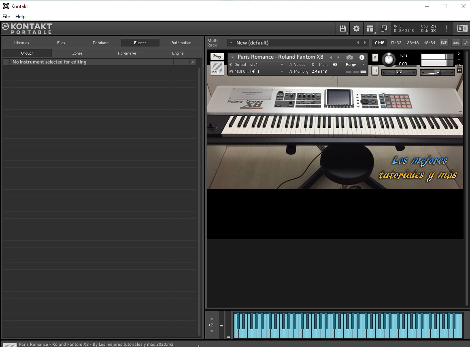Open the Workspace layout panel menu
This screenshot has height=347, width=470.
point(370,28)
